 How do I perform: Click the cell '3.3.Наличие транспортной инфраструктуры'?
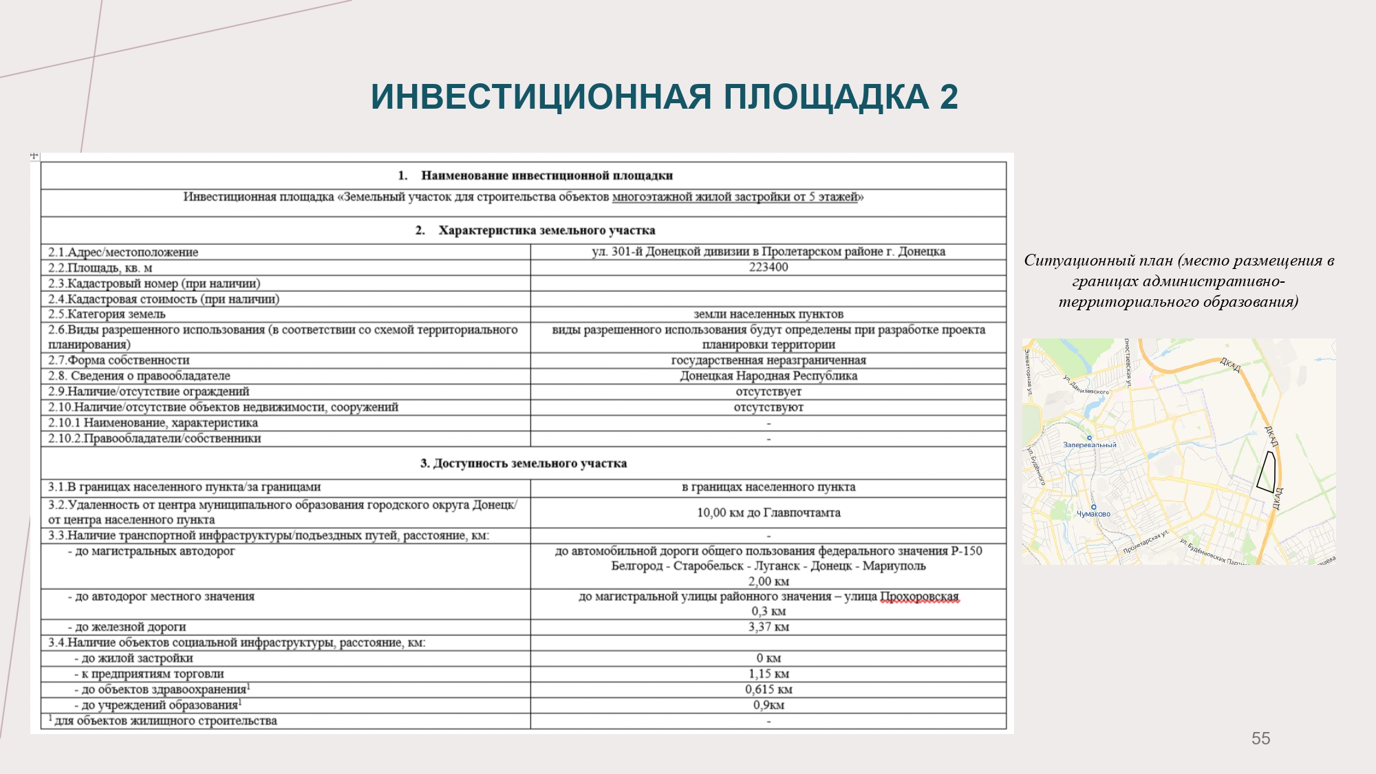point(286,536)
